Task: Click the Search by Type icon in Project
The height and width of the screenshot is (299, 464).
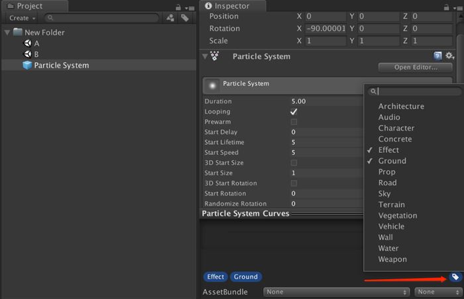Action: click(170, 18)
